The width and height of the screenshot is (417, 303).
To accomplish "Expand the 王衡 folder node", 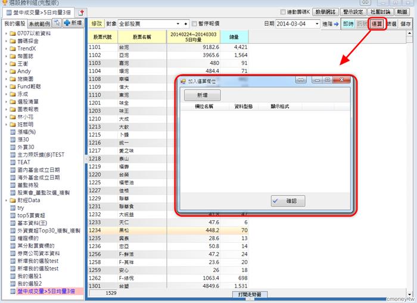I will (6, 64).
